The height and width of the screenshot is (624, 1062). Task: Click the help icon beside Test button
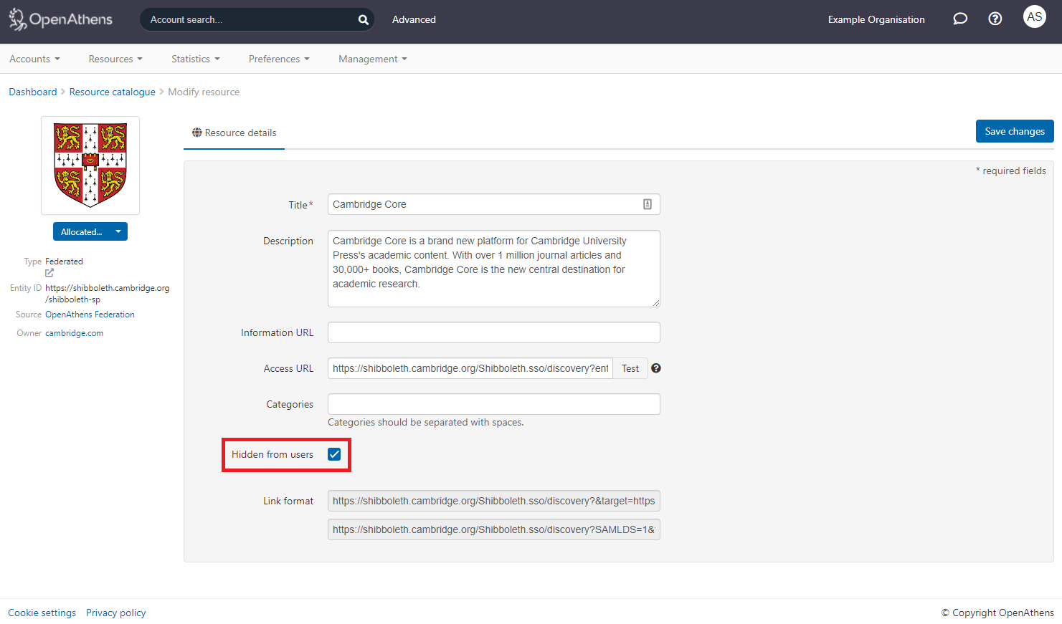coord(655,368)
